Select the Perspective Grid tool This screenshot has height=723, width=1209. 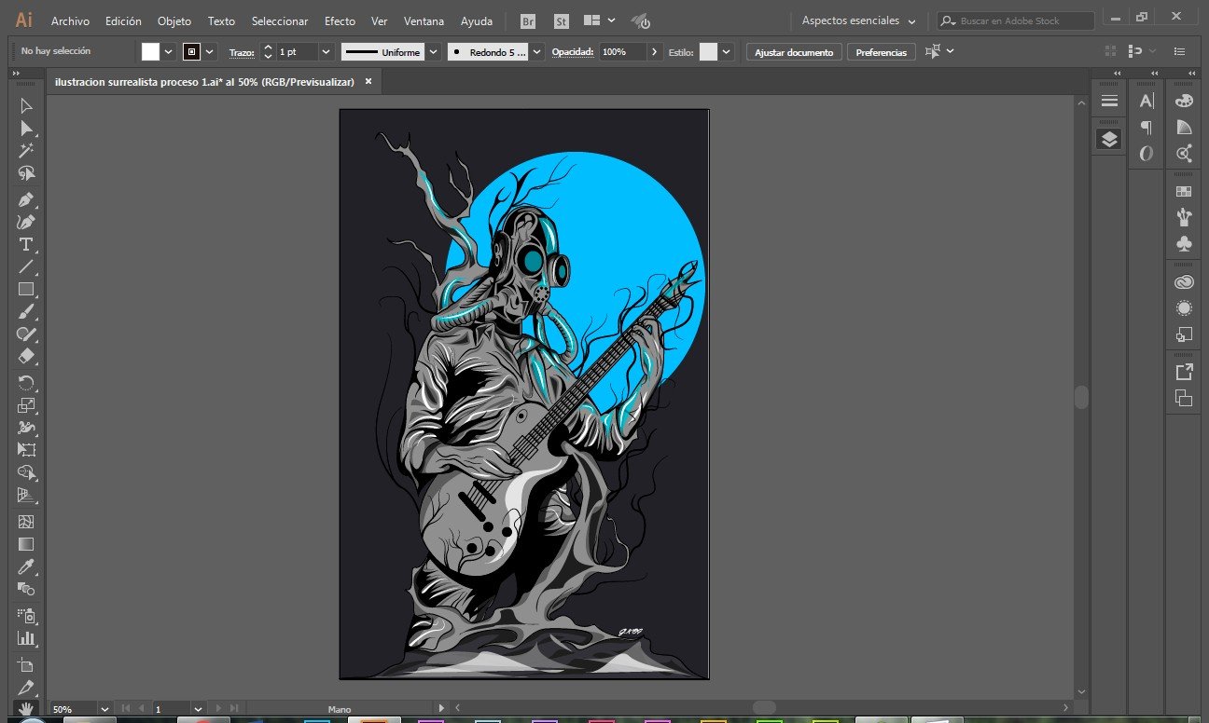pos(26,495)
